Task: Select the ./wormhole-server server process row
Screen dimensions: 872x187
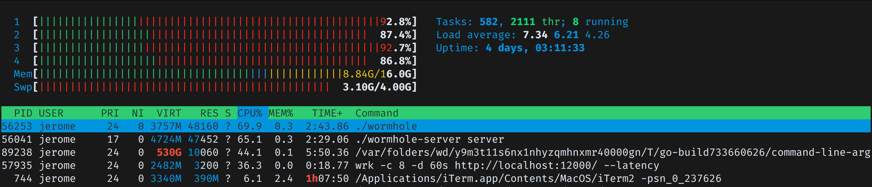Action: coord(436,139)
